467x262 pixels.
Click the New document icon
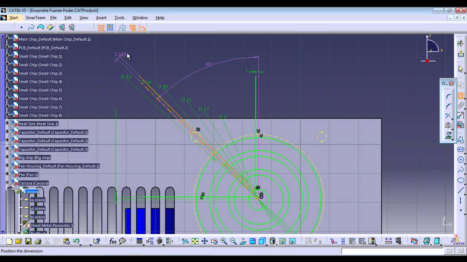(x=9, y=241)
